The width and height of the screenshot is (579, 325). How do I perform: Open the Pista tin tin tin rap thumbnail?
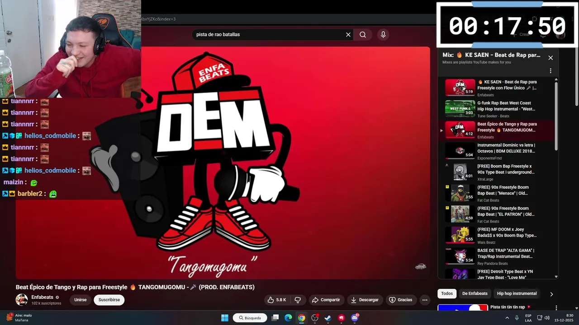462,308
